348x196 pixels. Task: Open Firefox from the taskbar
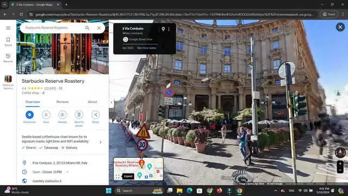pos(219,191)
